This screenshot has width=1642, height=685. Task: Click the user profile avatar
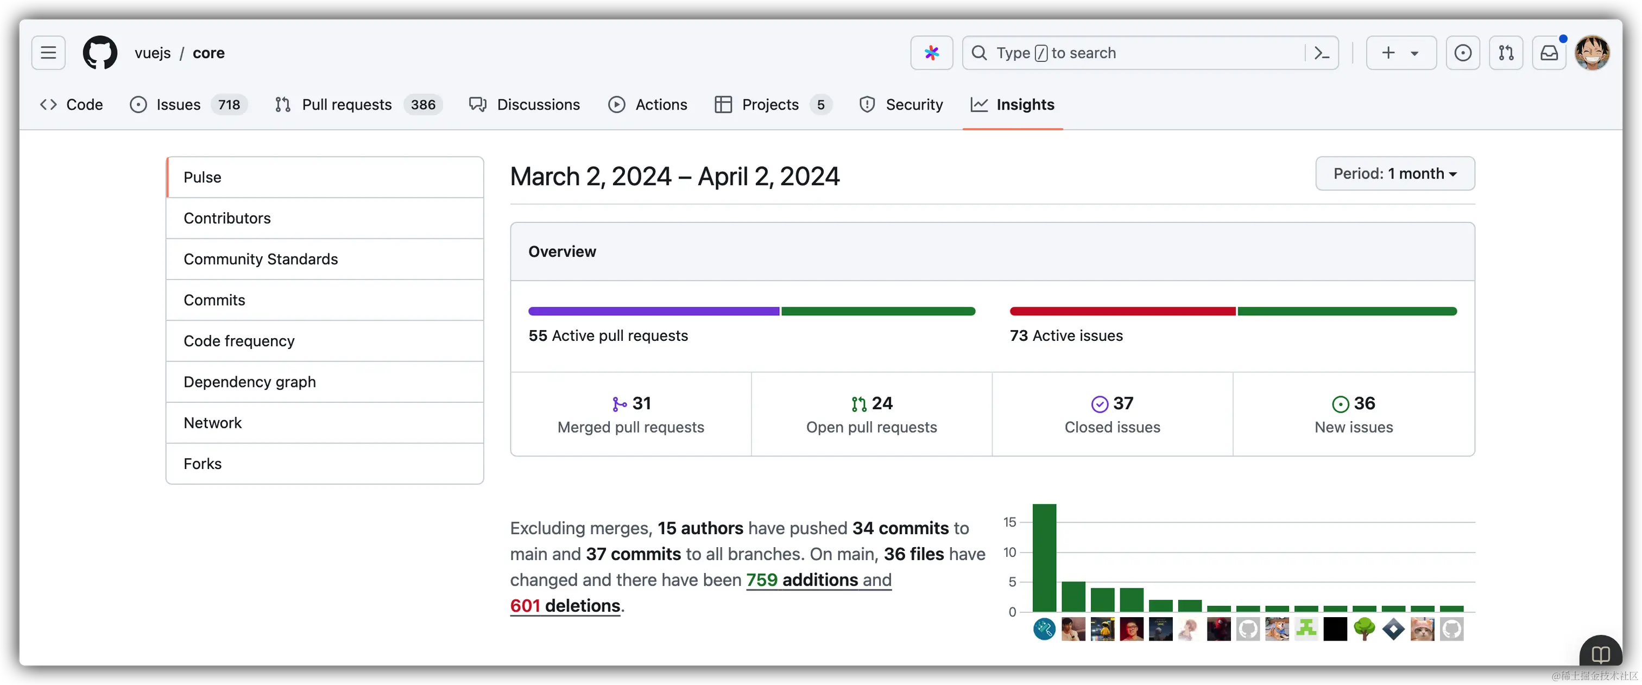coord(1592,53)
